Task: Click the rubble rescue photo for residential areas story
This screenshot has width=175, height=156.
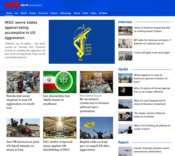Action: (x=23, y=82)
